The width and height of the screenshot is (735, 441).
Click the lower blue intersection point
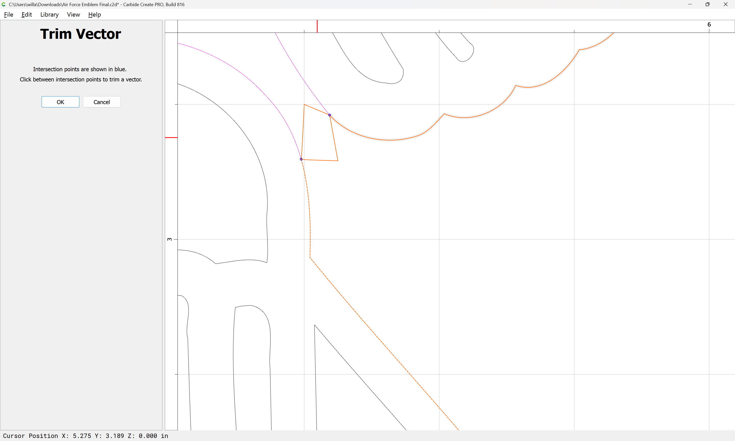[301, 159]
